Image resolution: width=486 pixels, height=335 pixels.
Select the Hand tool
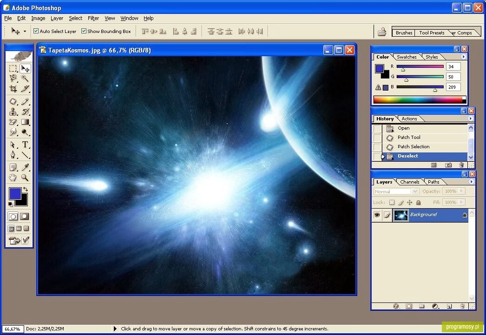point(13,177)
